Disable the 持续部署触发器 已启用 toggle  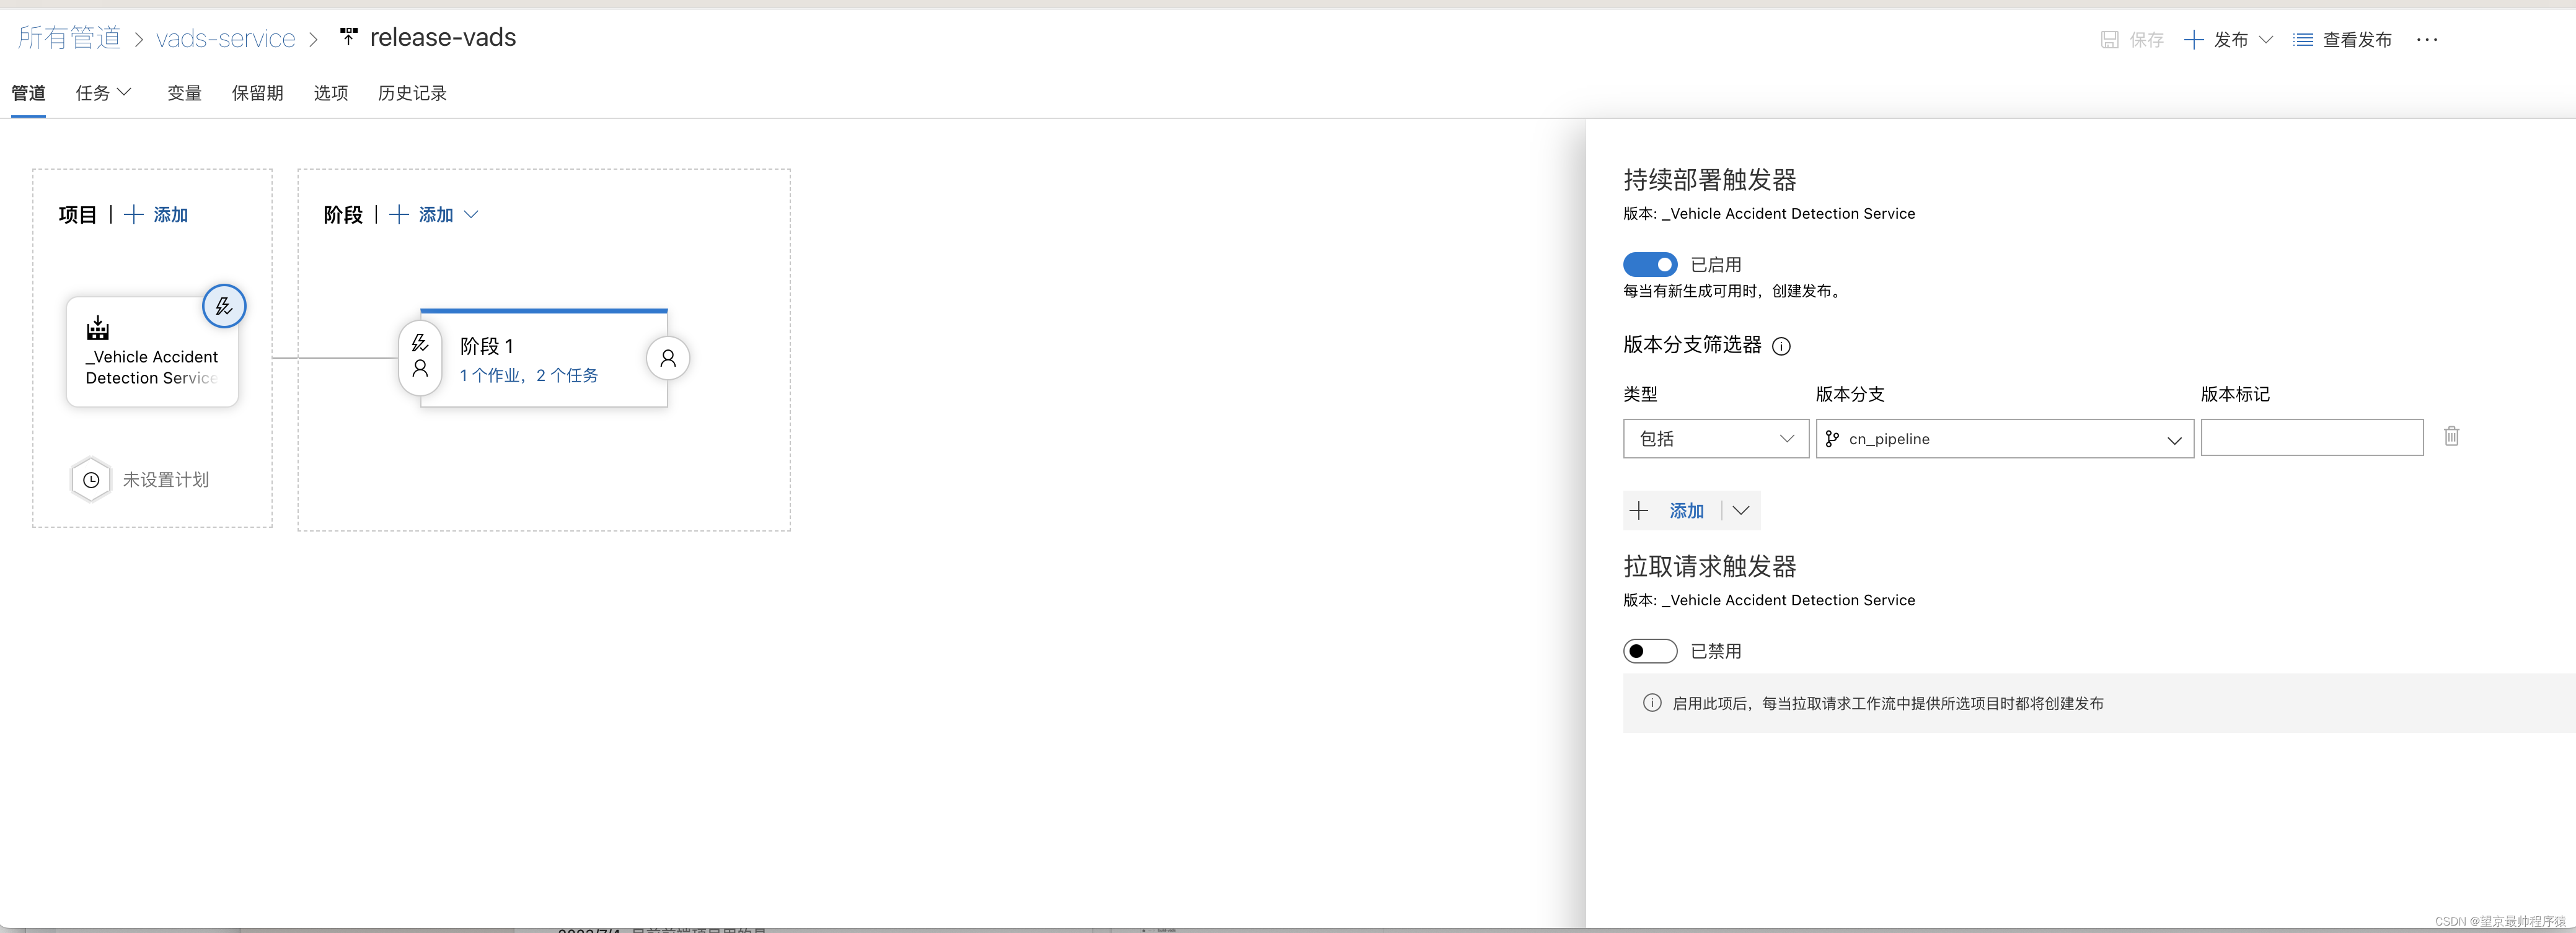click(x=1650, y=265)
